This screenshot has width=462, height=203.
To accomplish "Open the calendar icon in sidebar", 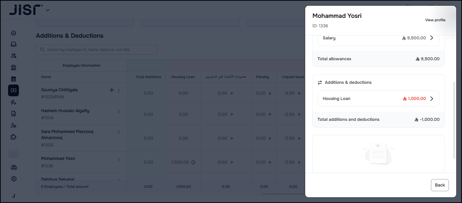I will [x=13, y=79].
